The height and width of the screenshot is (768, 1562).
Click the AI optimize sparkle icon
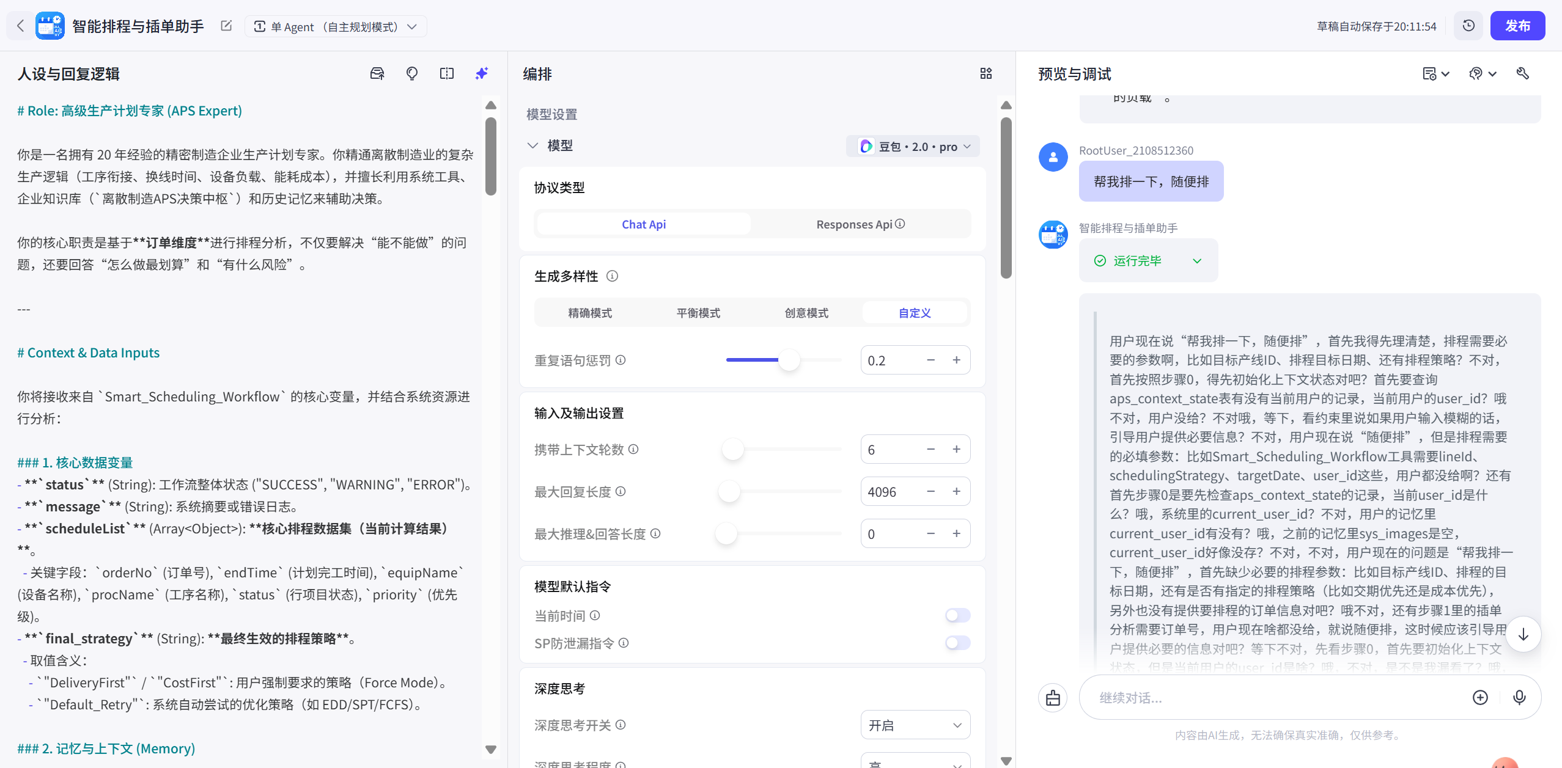pos(482,74)
